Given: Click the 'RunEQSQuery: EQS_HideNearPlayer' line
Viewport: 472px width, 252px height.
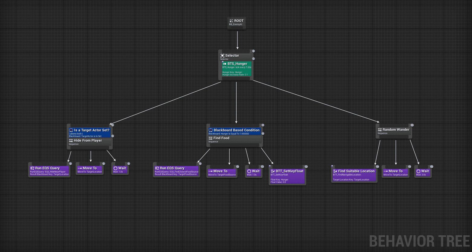Looking at the screenshot, I should tap(48, 172).
